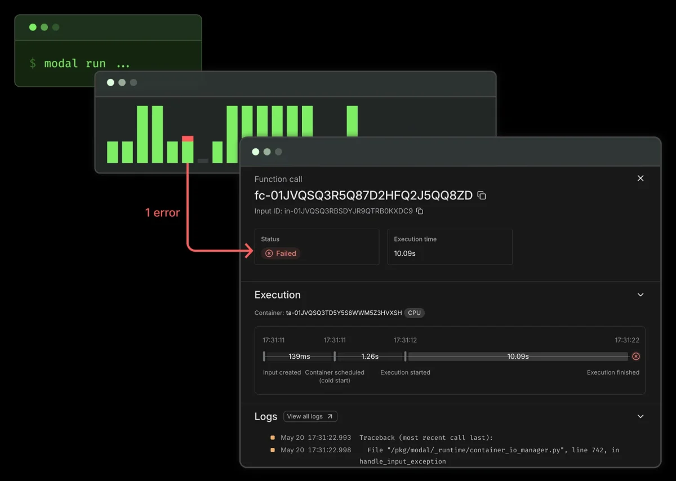Screen dimensions: 676x481
Task: Copy the function call ID fc-01JVQSQ3R5Q87D2HFQ2J5QQ8ZD
Action: tap(482, 195)
